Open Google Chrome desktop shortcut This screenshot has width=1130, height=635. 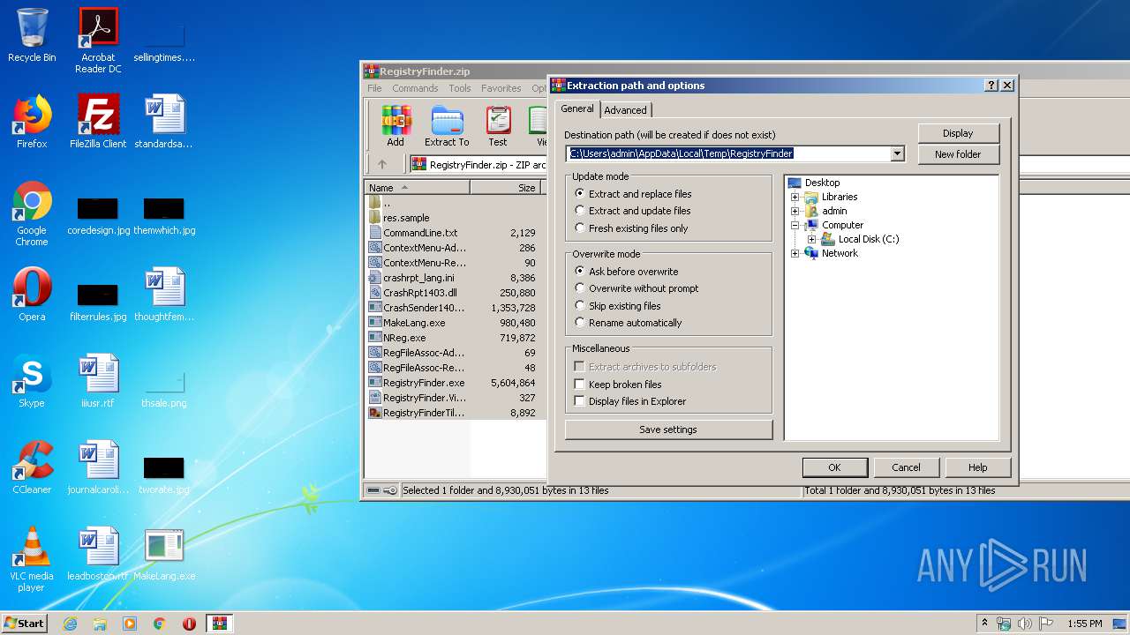pyautogui.click(x=32, y=213)
